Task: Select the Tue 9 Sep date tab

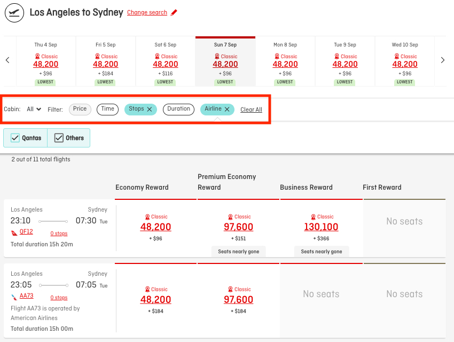Action: (345, 61)
